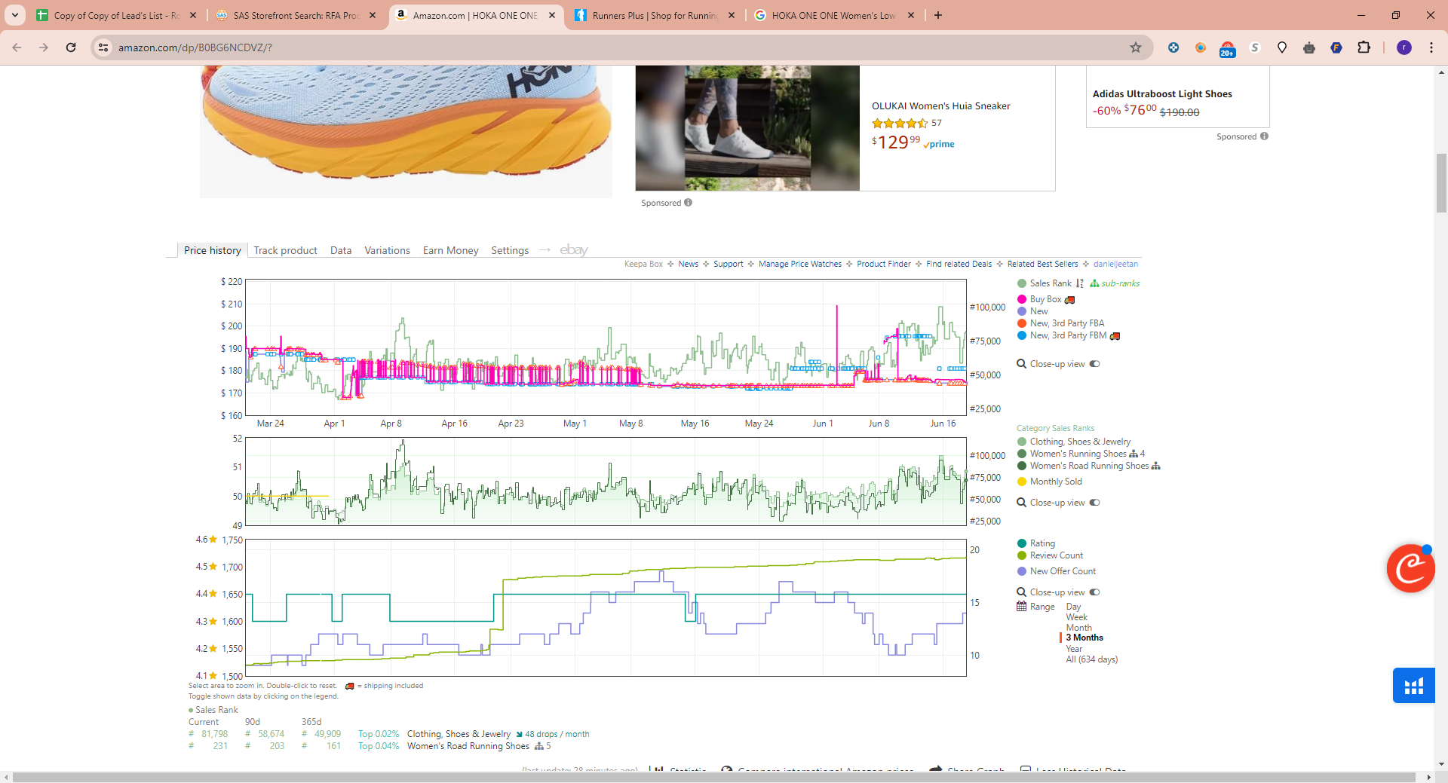View site information icon in address bar

pyautogui.click(x=103, y=47)
